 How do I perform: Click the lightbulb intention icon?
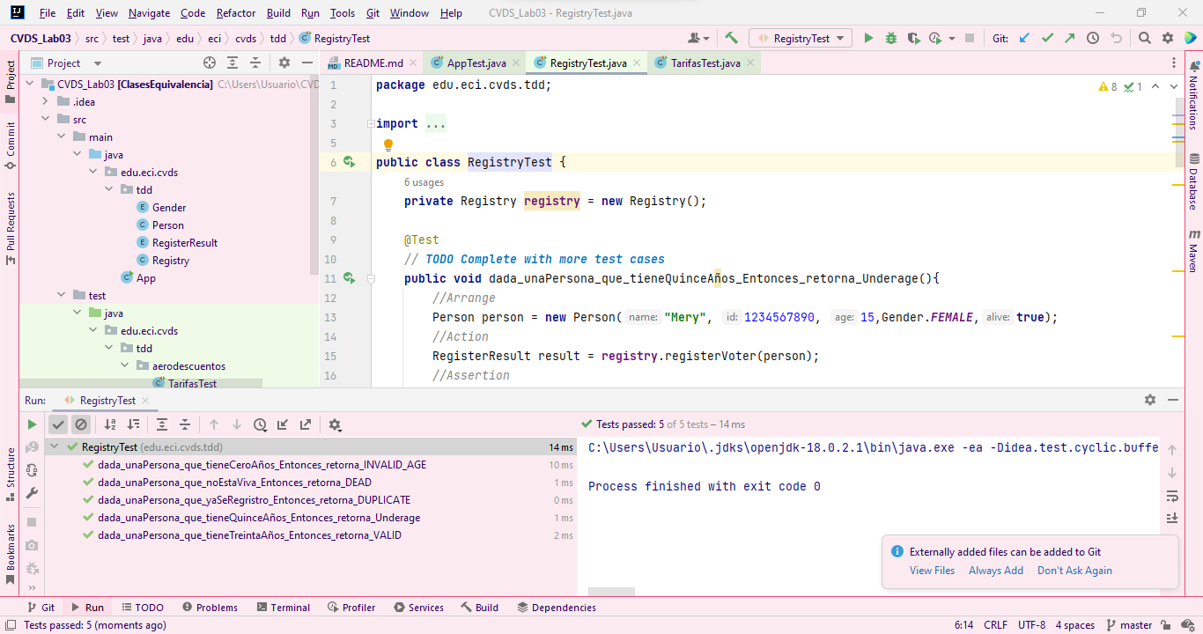pos(387,145)
